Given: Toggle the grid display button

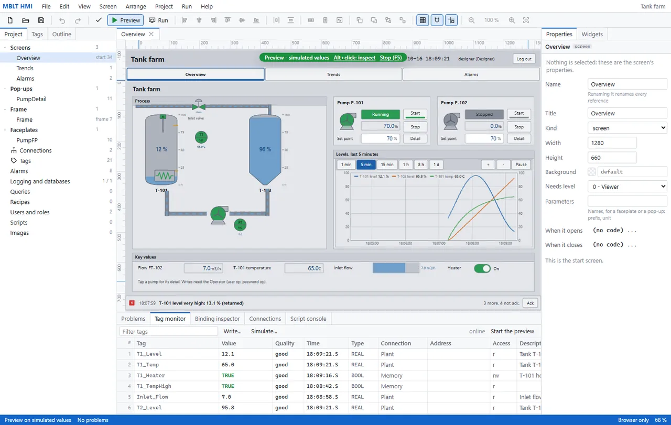Looking at the screenshot, I should (423, 20).
